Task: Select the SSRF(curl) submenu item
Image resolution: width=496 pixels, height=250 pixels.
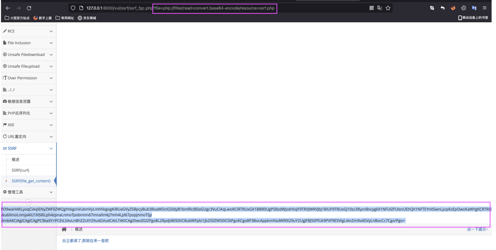Action: [20, 170]
